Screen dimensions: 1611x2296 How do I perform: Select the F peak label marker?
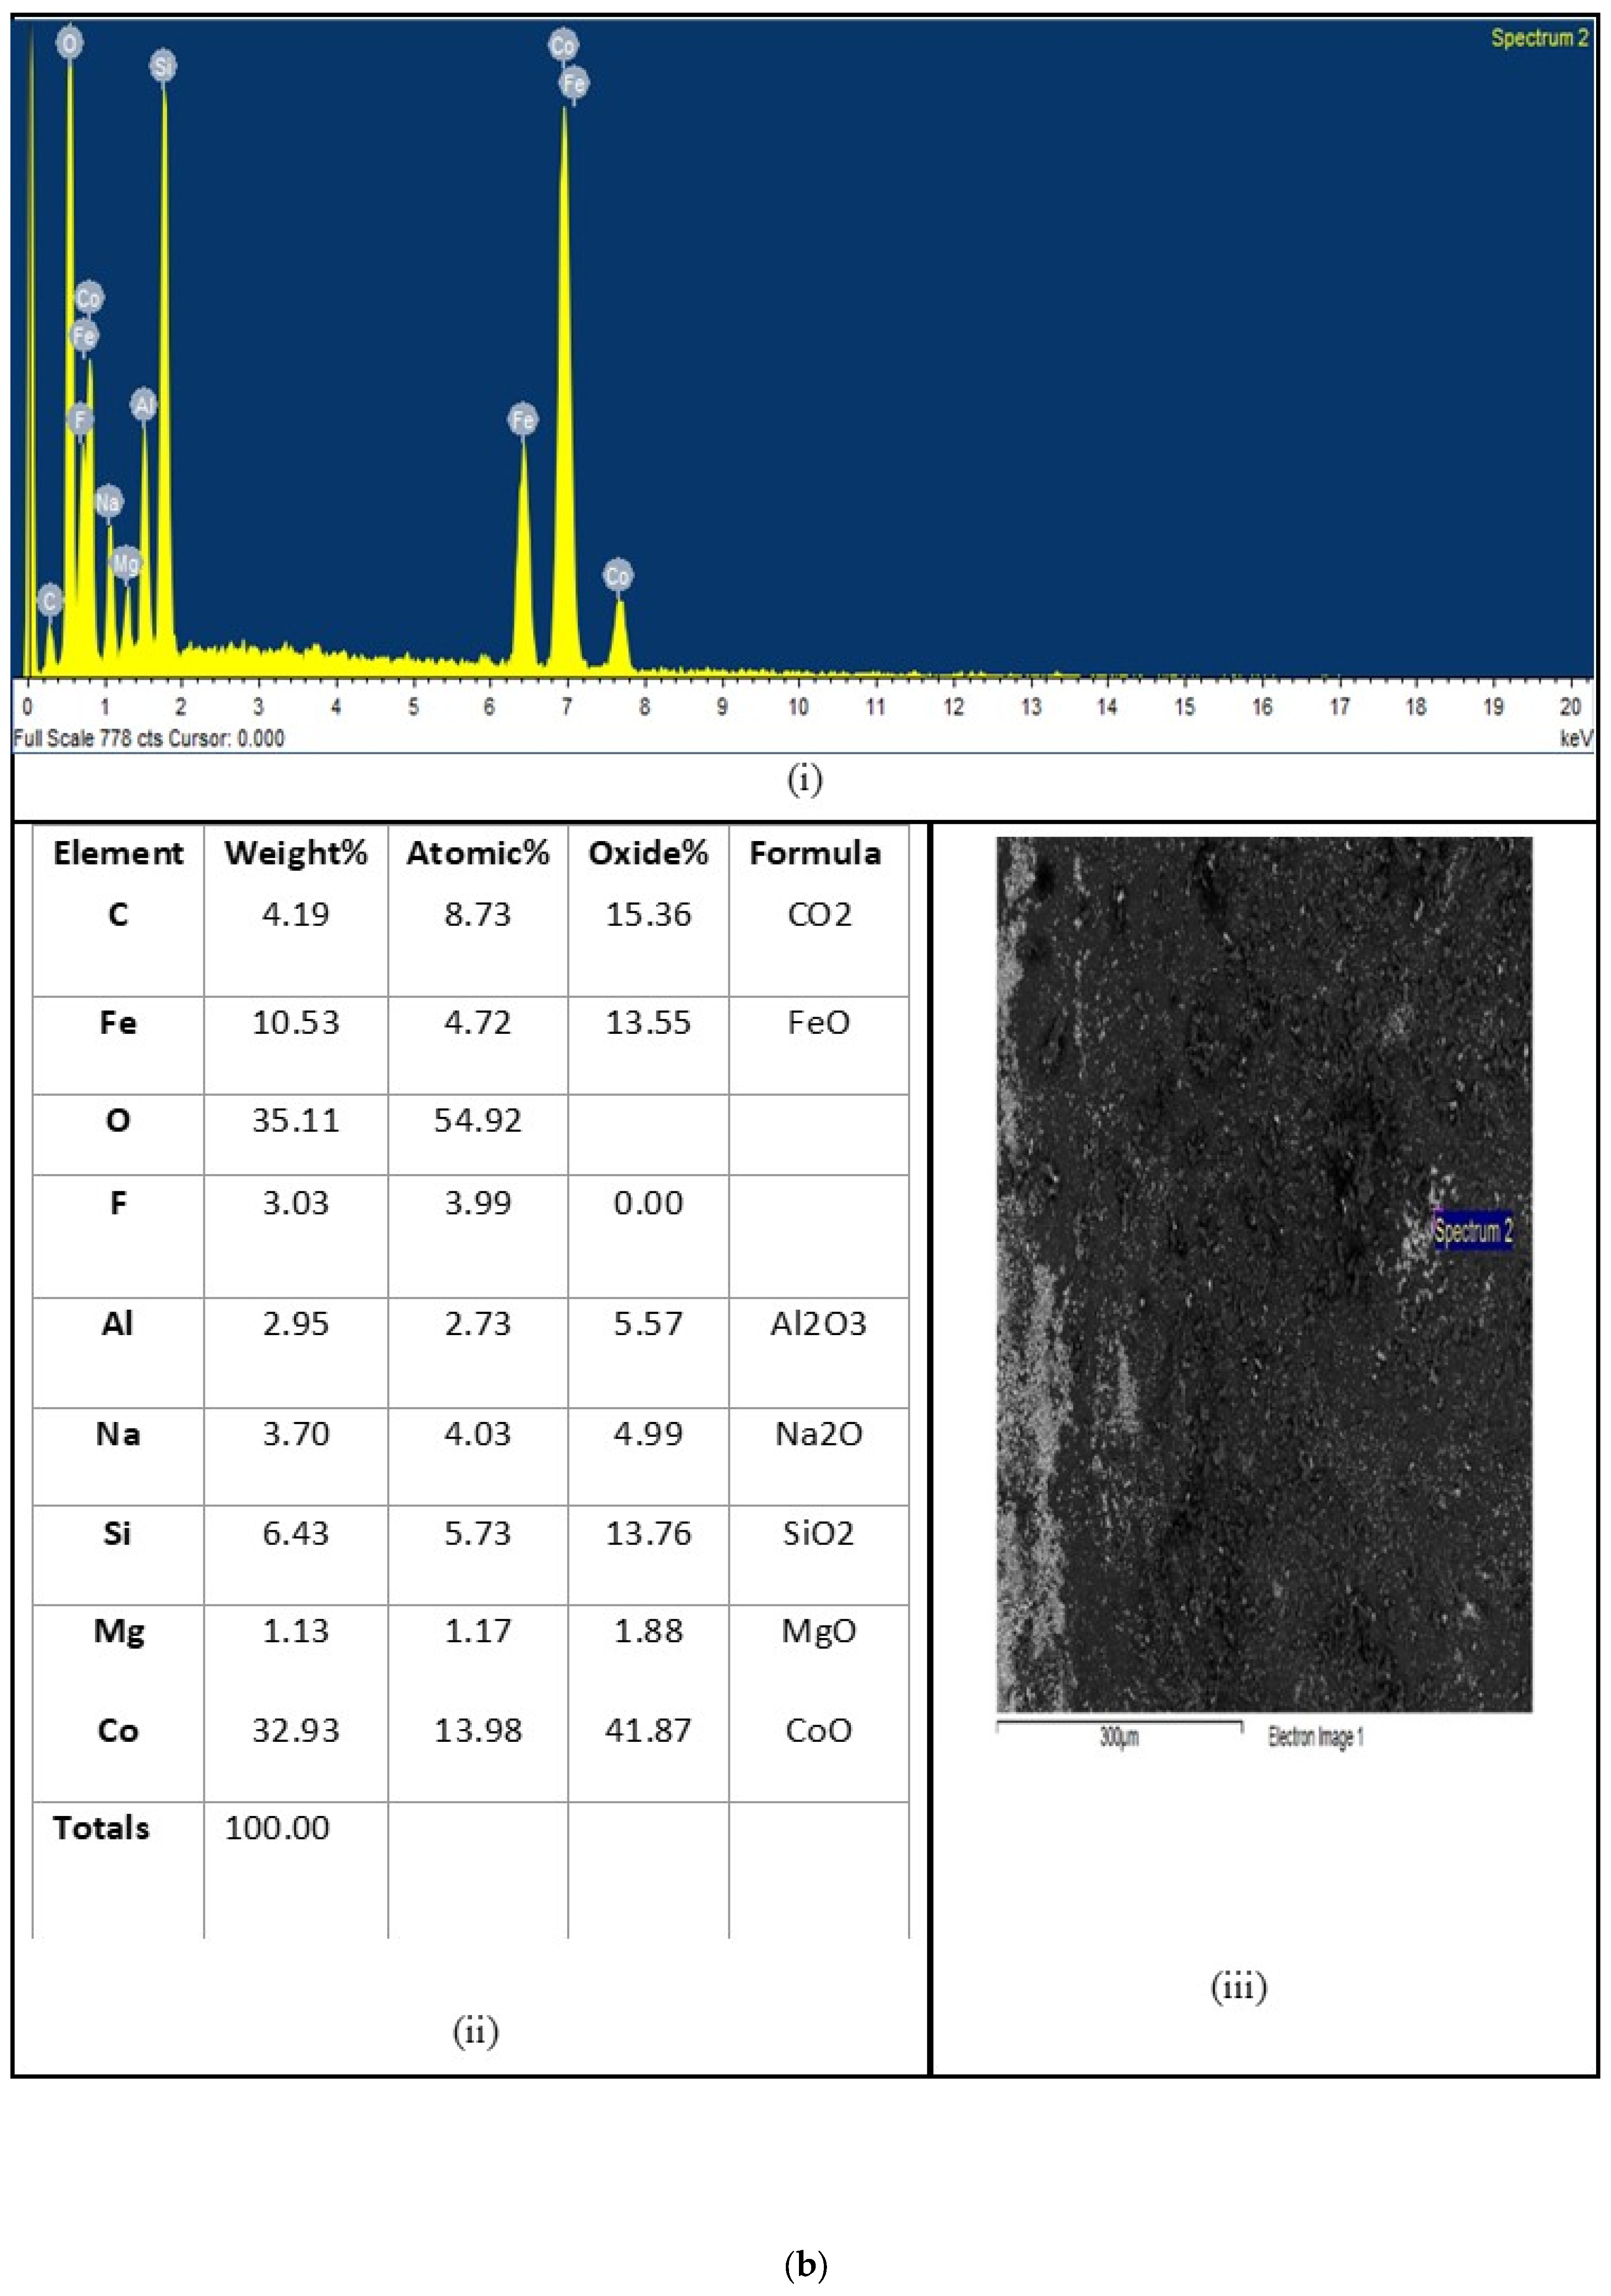point(79,419)
